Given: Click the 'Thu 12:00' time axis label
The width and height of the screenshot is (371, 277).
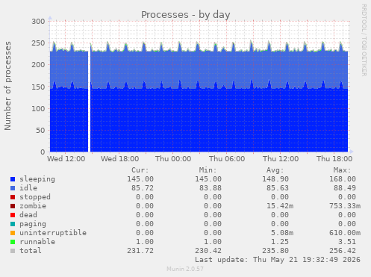Looking at the screenshot, I should [281, 159].
